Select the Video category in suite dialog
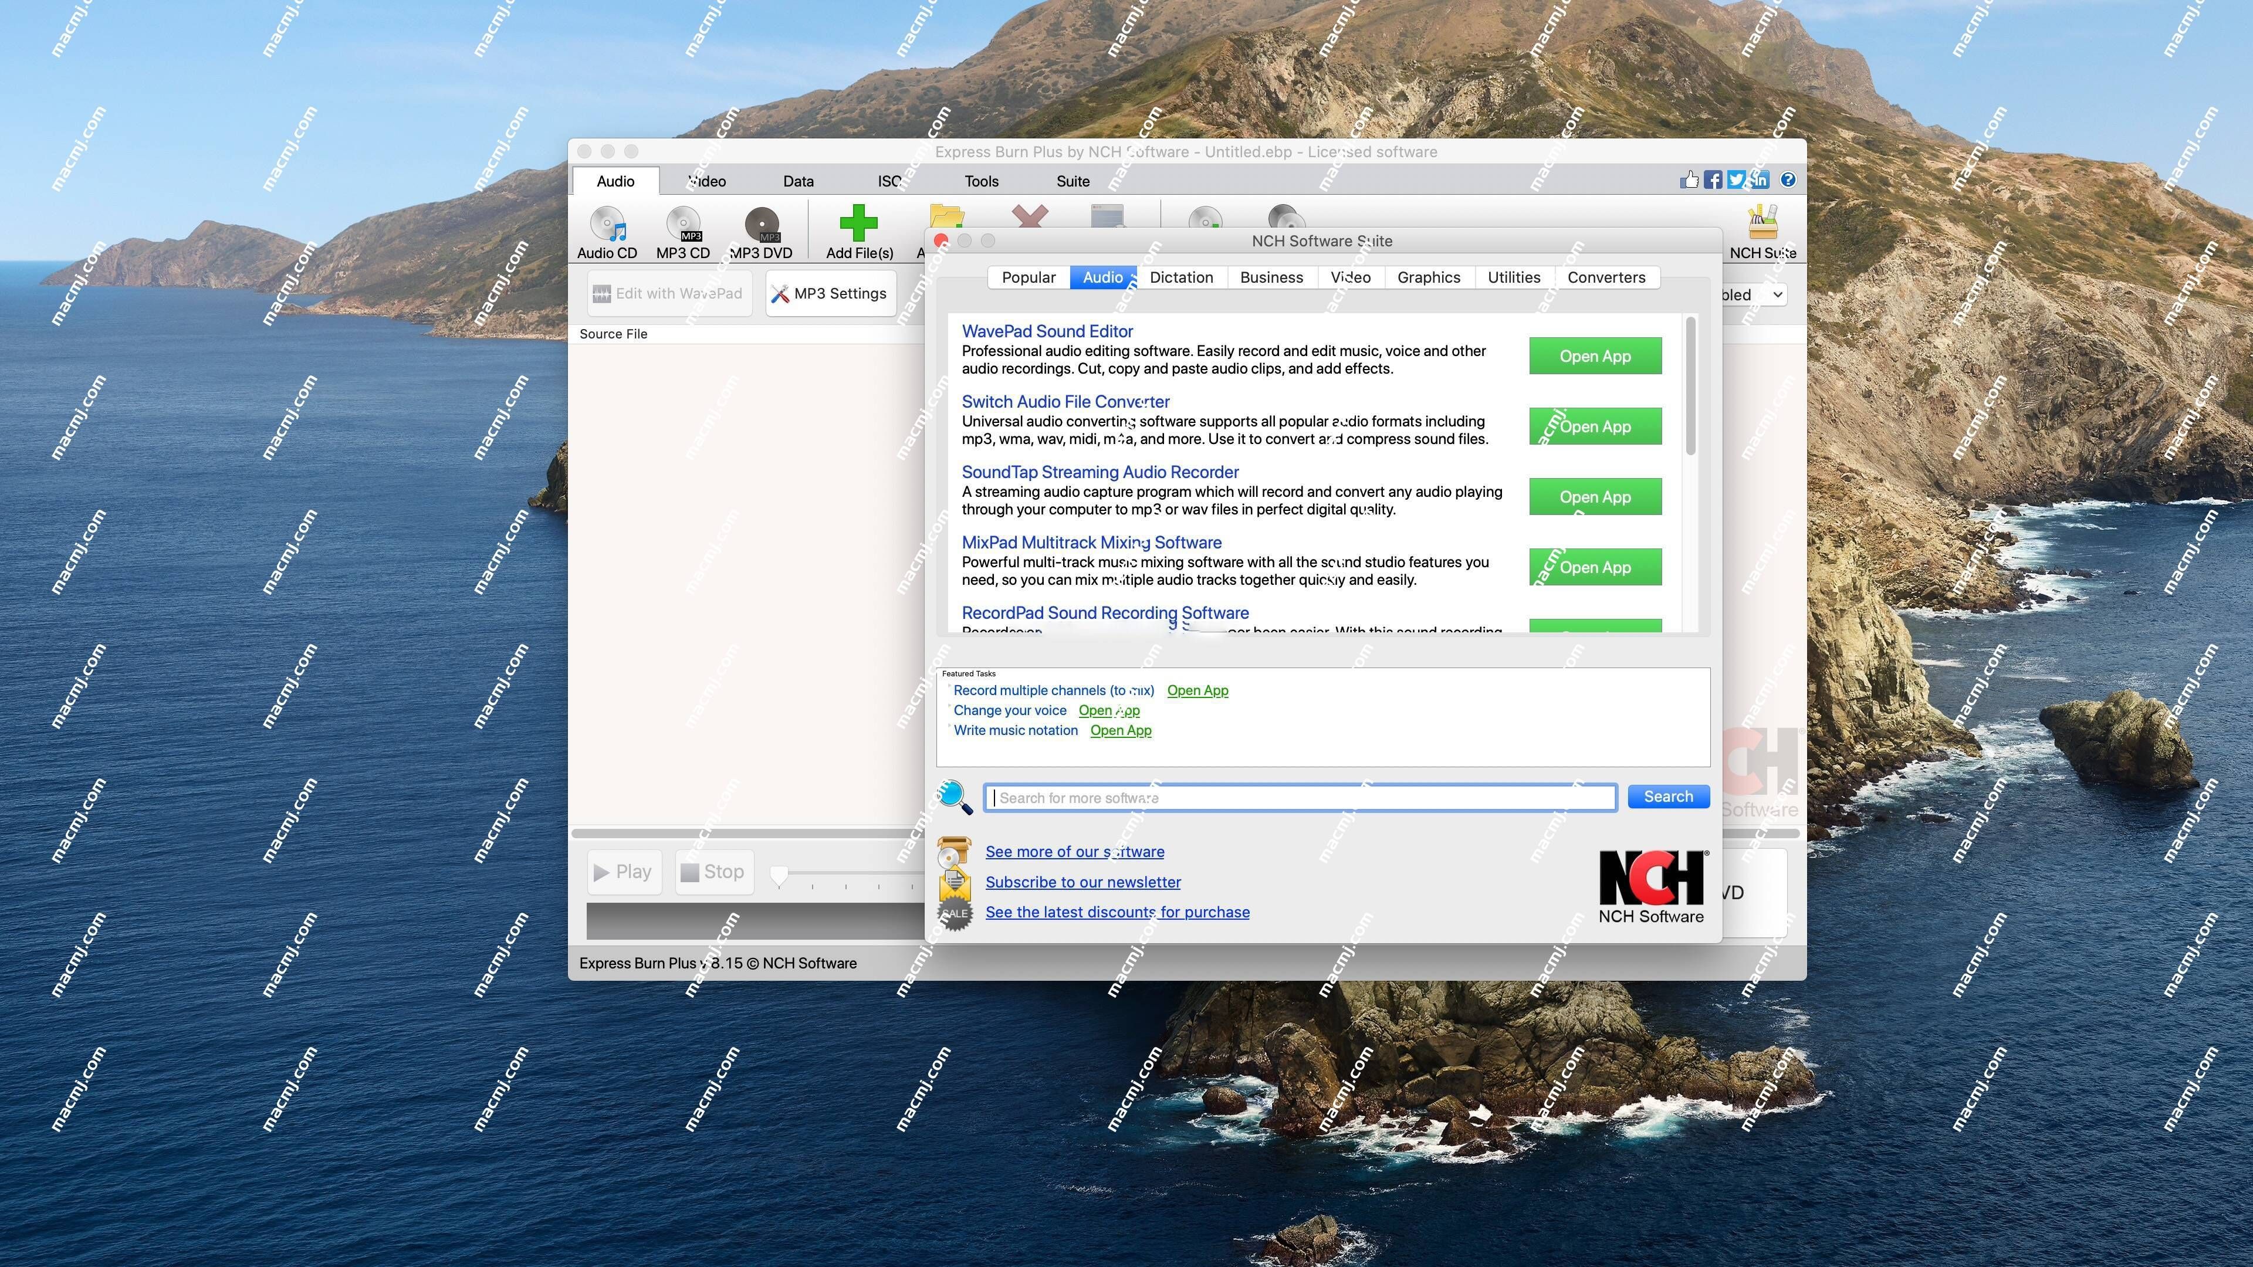 [x=1351, y=277]
